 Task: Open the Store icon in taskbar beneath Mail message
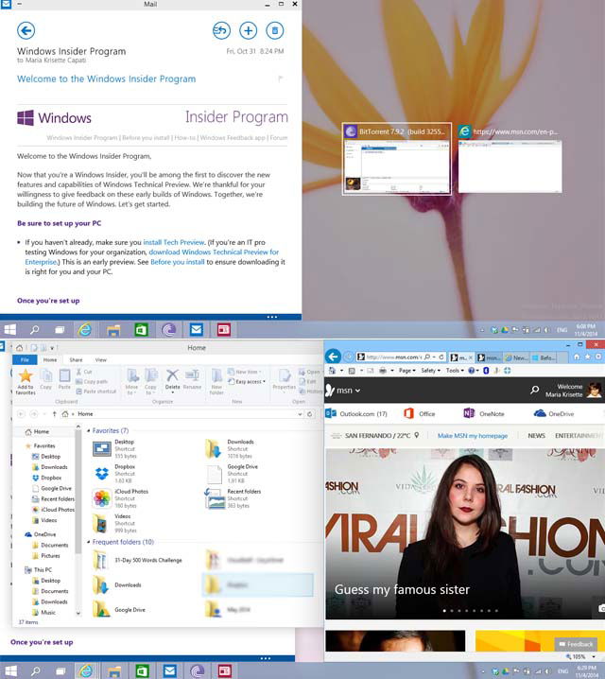(x=141, y=330)
